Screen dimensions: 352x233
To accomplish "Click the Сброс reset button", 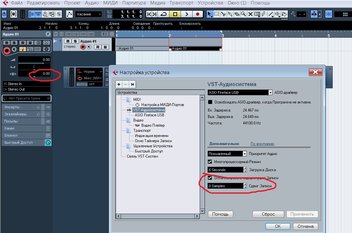I will pos(268,214).
